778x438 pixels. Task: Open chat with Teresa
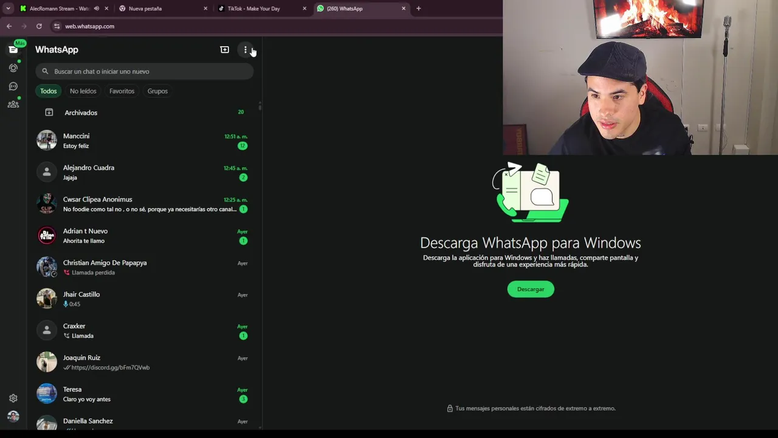[144, 394]
